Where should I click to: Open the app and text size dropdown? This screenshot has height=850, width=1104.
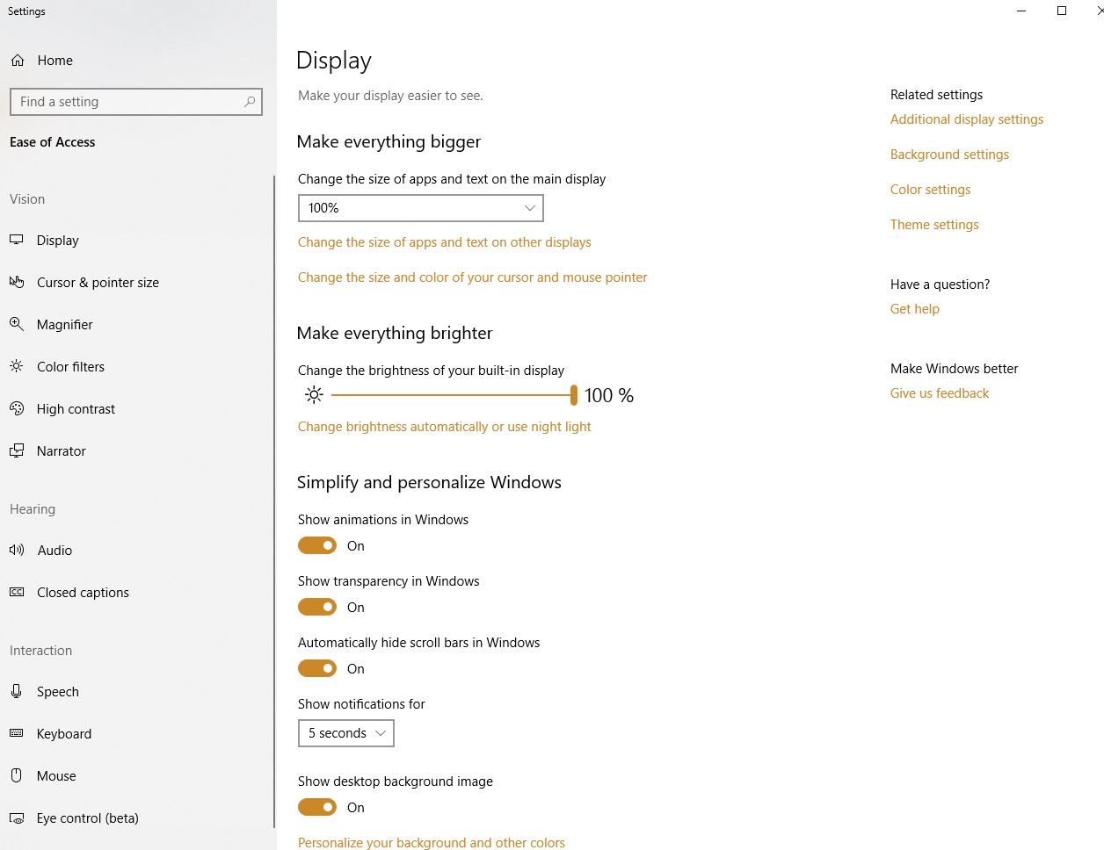click(x=420, y=208)
